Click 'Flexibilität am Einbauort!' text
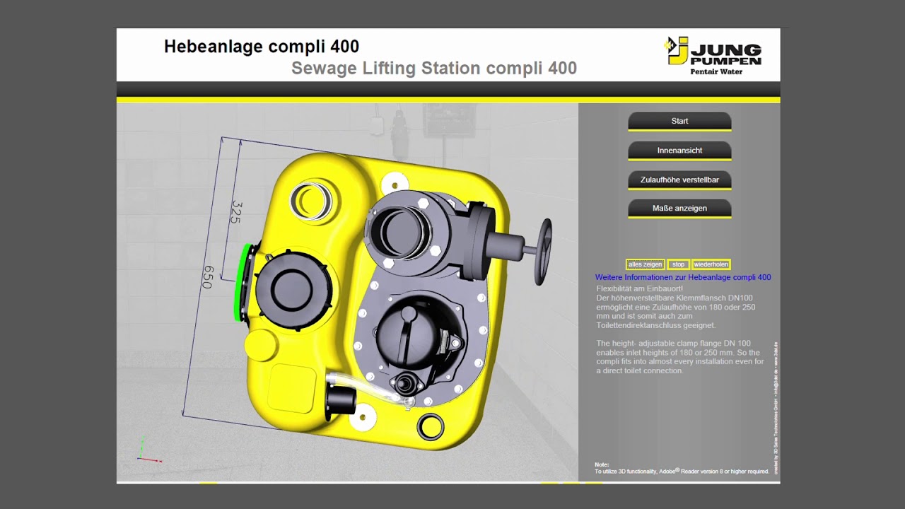The height and width of the screenshot is (509, 905). [x=640, y=289]
